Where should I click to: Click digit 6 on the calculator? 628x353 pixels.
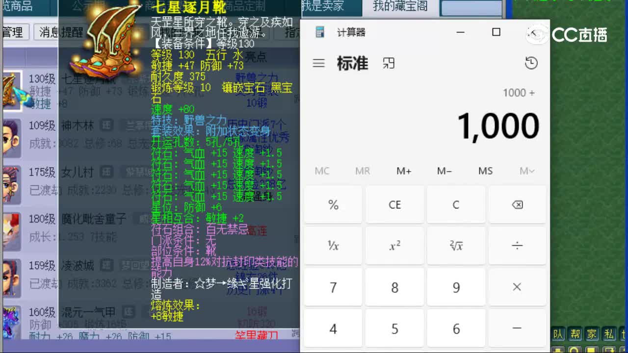(456, 328)
